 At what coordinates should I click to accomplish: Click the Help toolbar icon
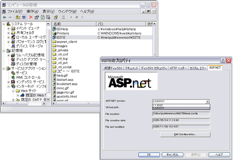point(56,17)
